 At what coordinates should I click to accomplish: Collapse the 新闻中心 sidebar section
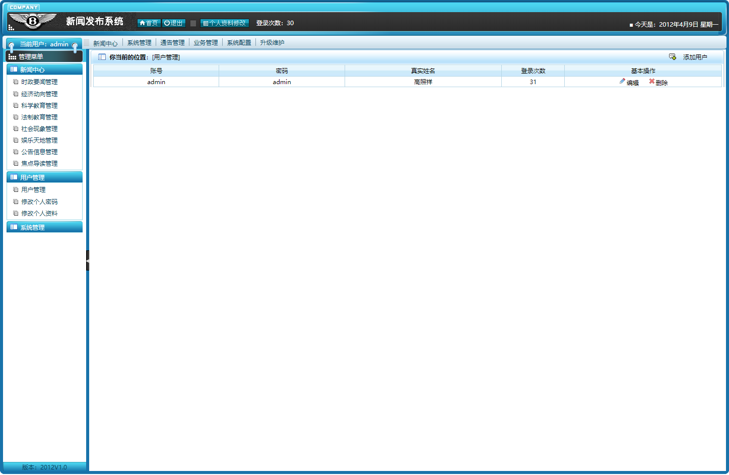44,70
